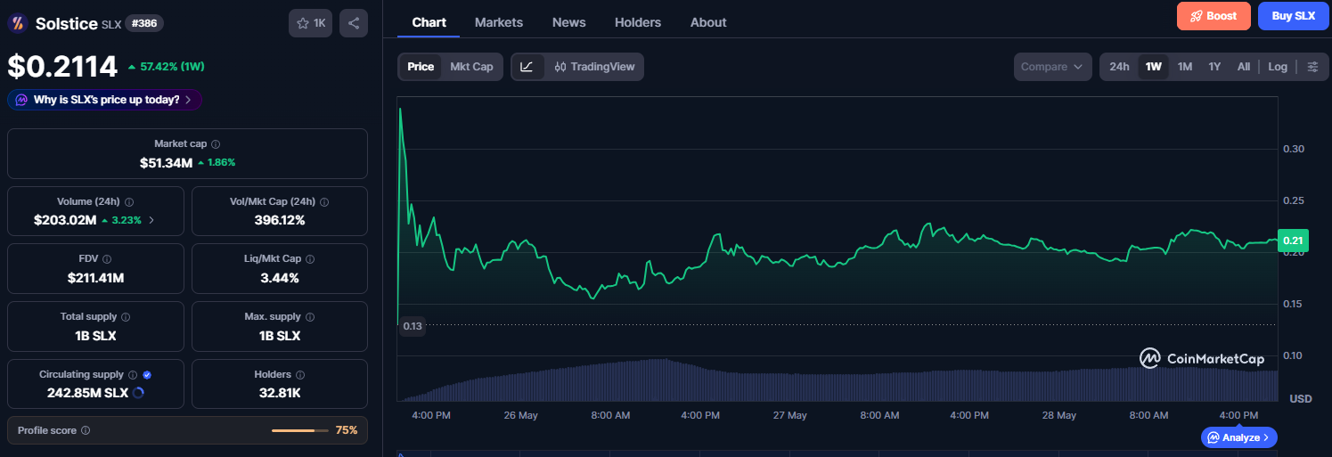Select the 1W time range
This screenshot has height=457, width=1332.
tap(1154, 67)
